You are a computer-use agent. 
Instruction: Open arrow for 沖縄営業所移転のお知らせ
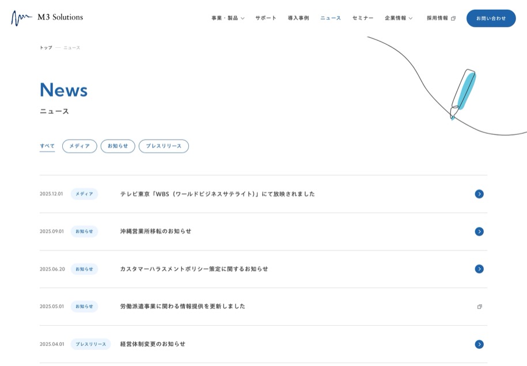(x=479, y=232)
